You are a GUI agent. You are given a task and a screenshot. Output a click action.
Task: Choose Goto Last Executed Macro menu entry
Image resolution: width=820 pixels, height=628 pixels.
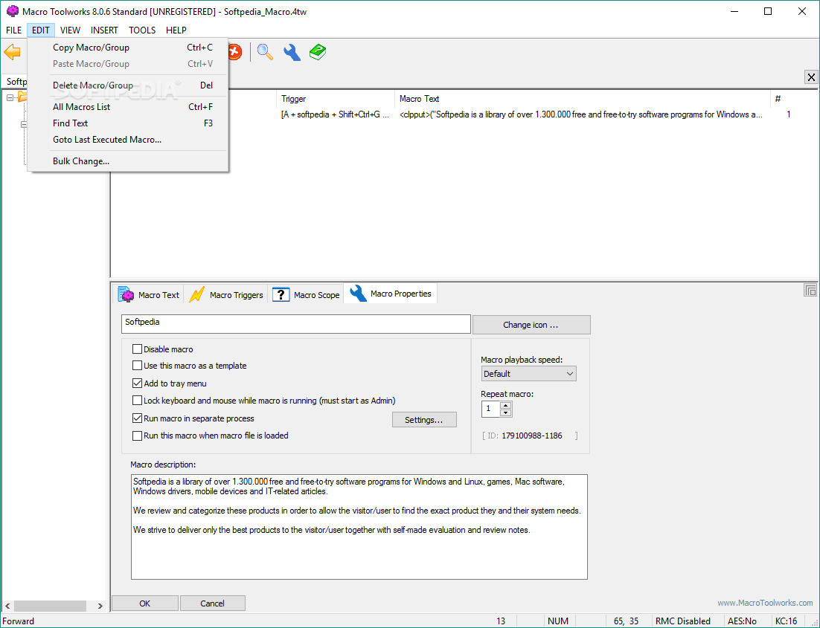coord(128,140)
